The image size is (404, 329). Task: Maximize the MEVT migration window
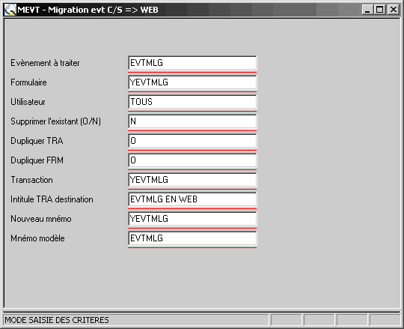(x=380, y=10)
